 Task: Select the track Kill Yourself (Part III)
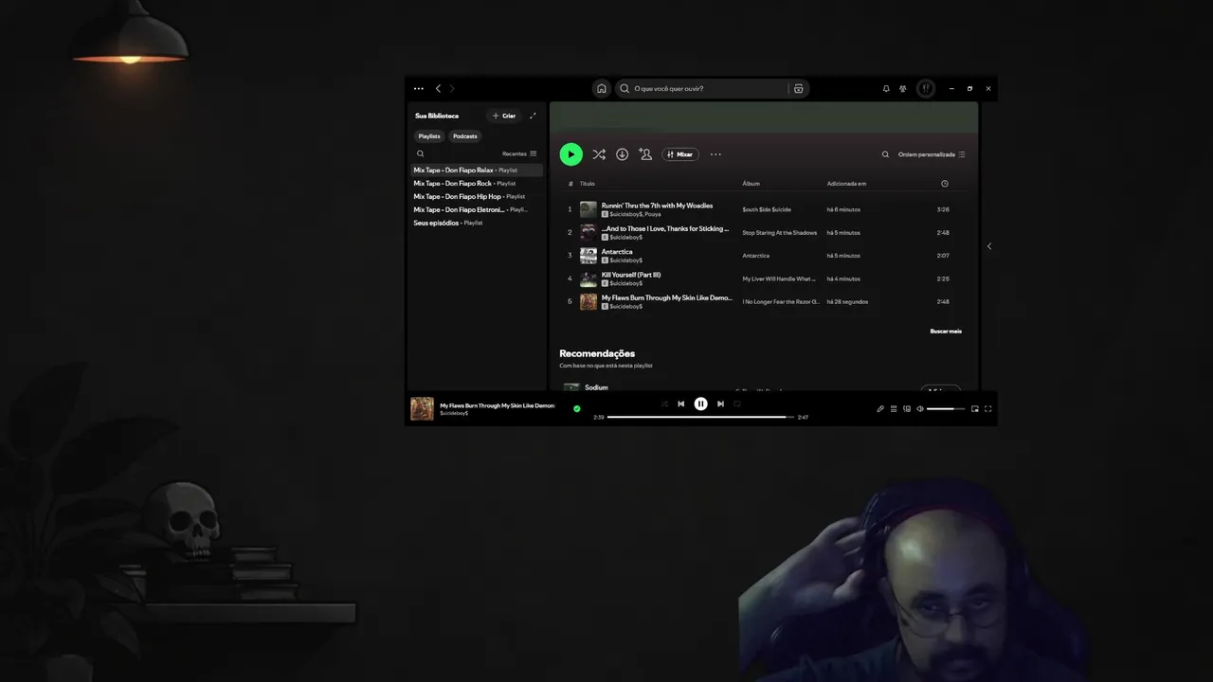(x=631, y=275)
